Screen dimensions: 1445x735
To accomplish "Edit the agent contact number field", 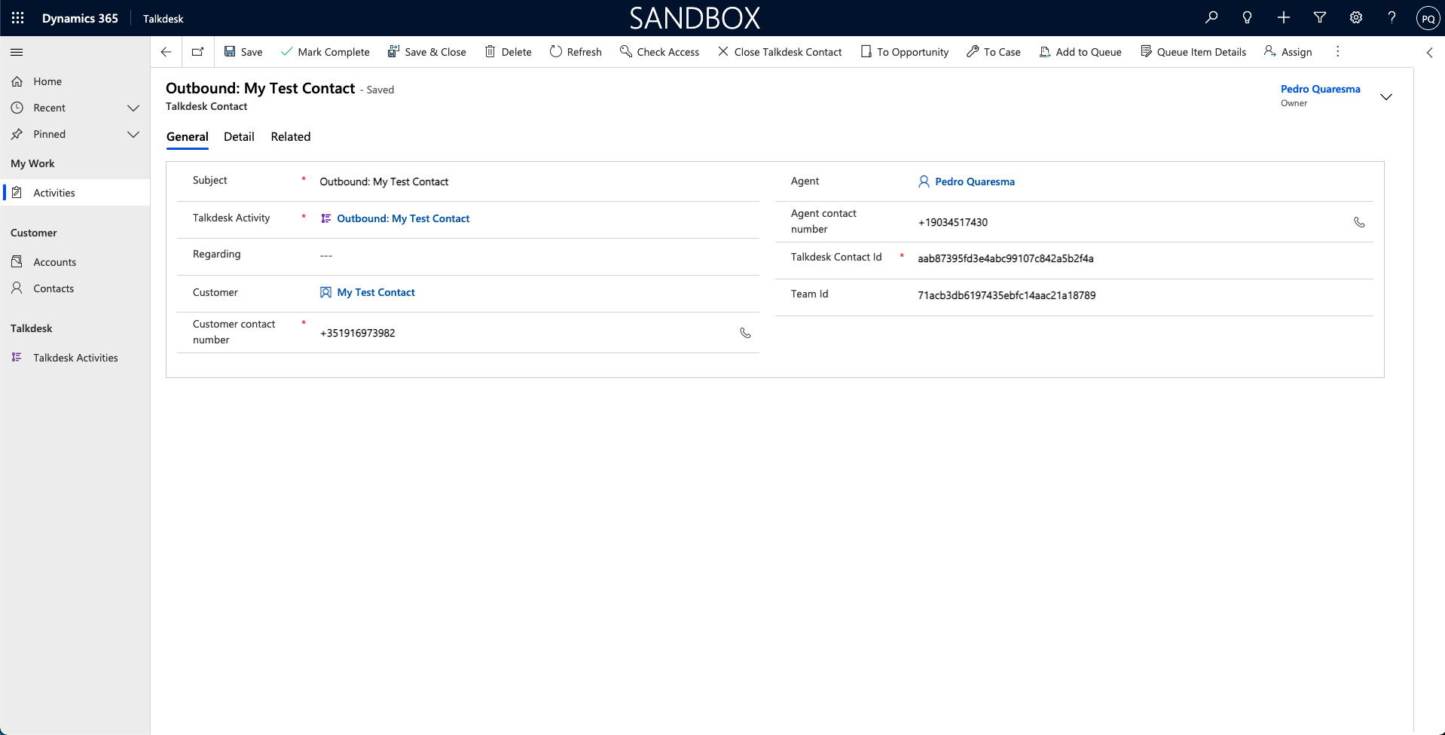I will (1130, 222).
